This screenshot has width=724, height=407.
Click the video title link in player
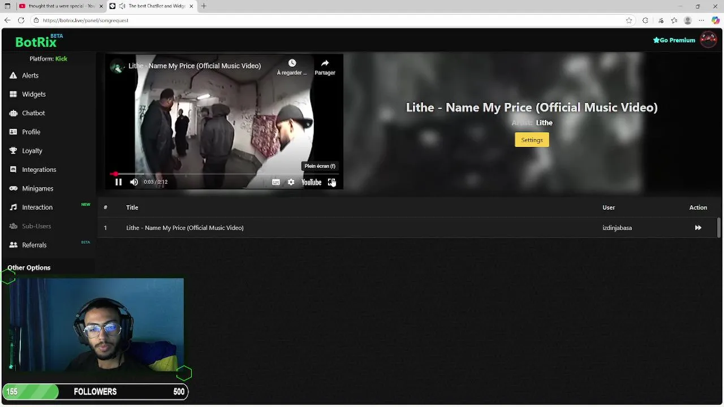pos(195,66)
